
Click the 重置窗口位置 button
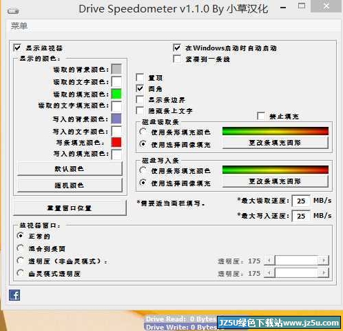[x=70, y=208]
